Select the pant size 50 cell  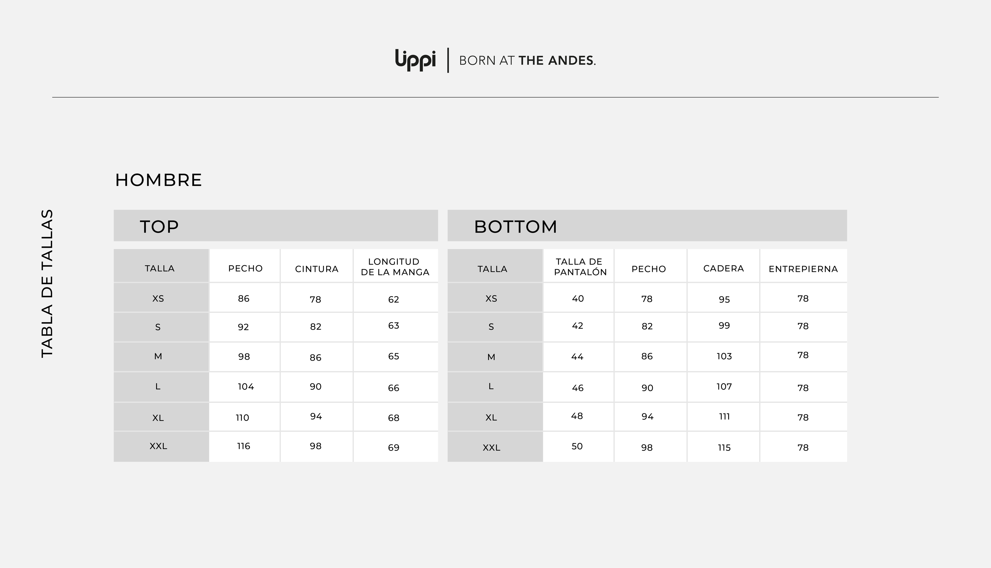point(577,446)
